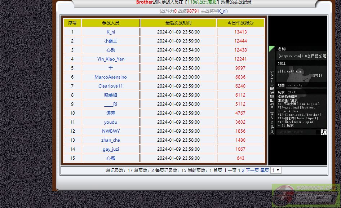
Task: Open player K_ni's profile link
Action: (111, 32)
